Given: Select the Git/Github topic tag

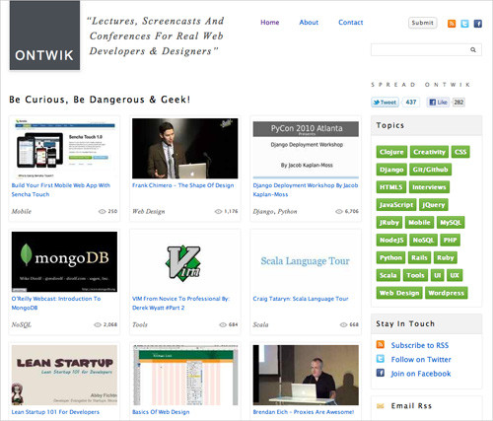Looking at the screenshot, I should [430, 170].
